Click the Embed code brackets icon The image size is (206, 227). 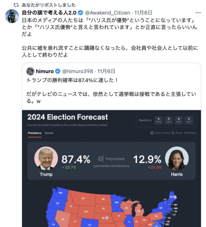click(x=185, y=133)
